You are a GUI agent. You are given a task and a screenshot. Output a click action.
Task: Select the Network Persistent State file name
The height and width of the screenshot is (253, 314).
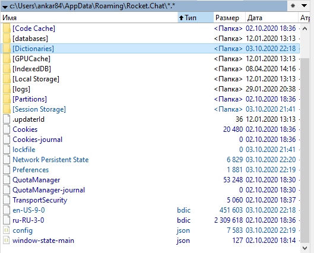[50, 160]
